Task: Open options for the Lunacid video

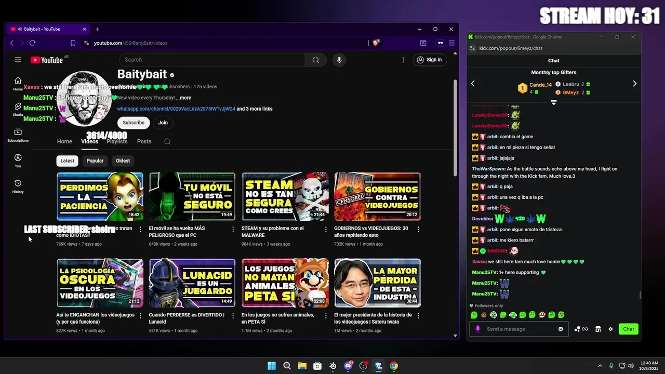Action: [233, 315]
